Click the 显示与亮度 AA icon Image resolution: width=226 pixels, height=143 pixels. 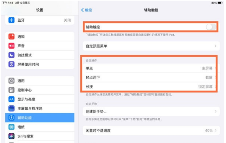point(11,99)
